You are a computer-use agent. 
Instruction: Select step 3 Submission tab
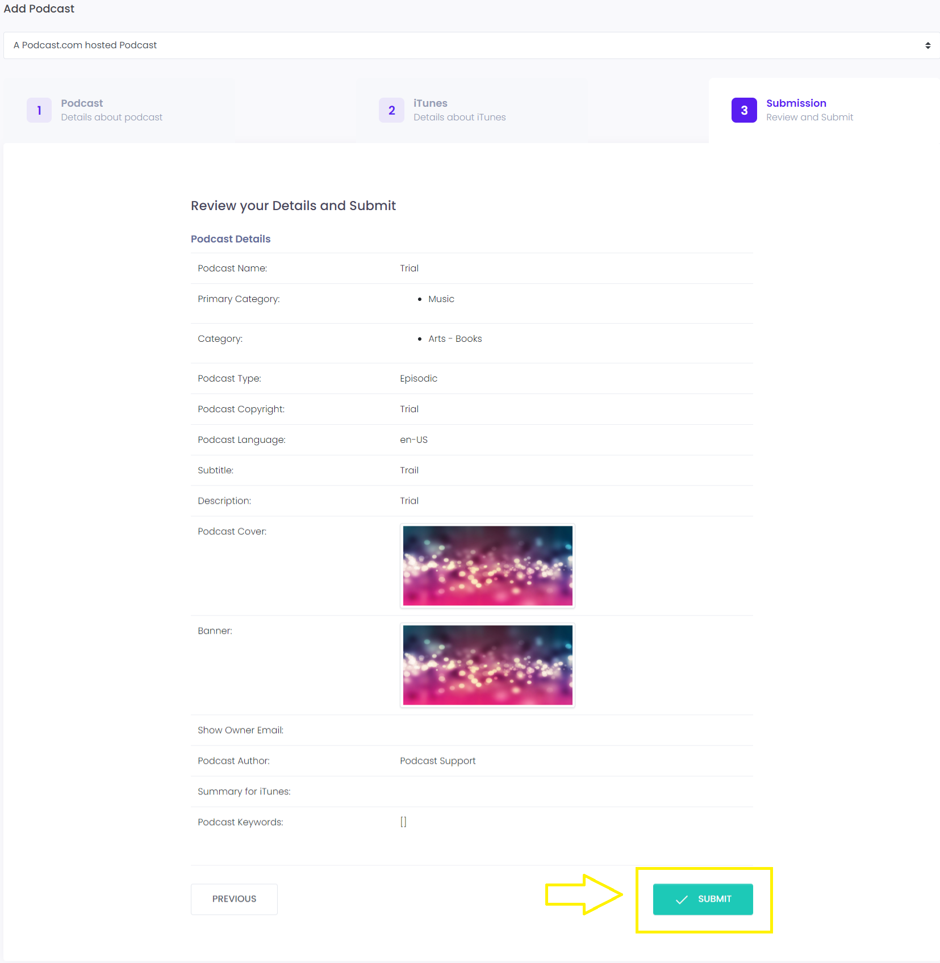click(824, 110)
